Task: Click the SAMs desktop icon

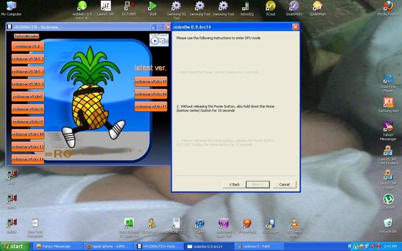Action: point(11,202)
